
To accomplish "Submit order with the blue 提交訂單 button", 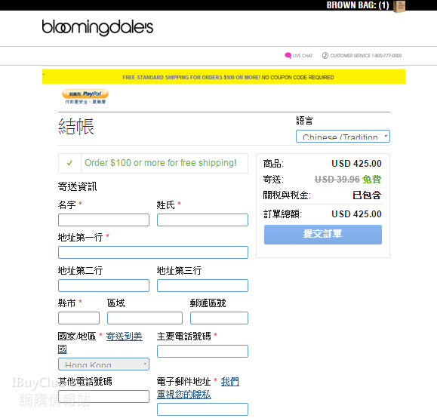I will coord(323,235).
